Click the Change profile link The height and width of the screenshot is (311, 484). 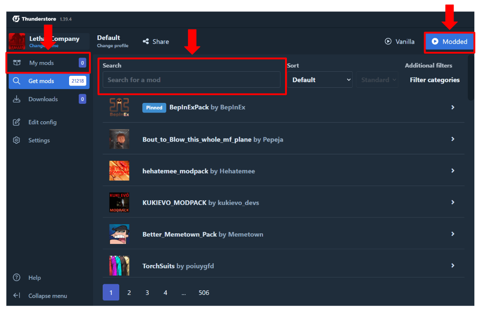[x=113, y=46]
